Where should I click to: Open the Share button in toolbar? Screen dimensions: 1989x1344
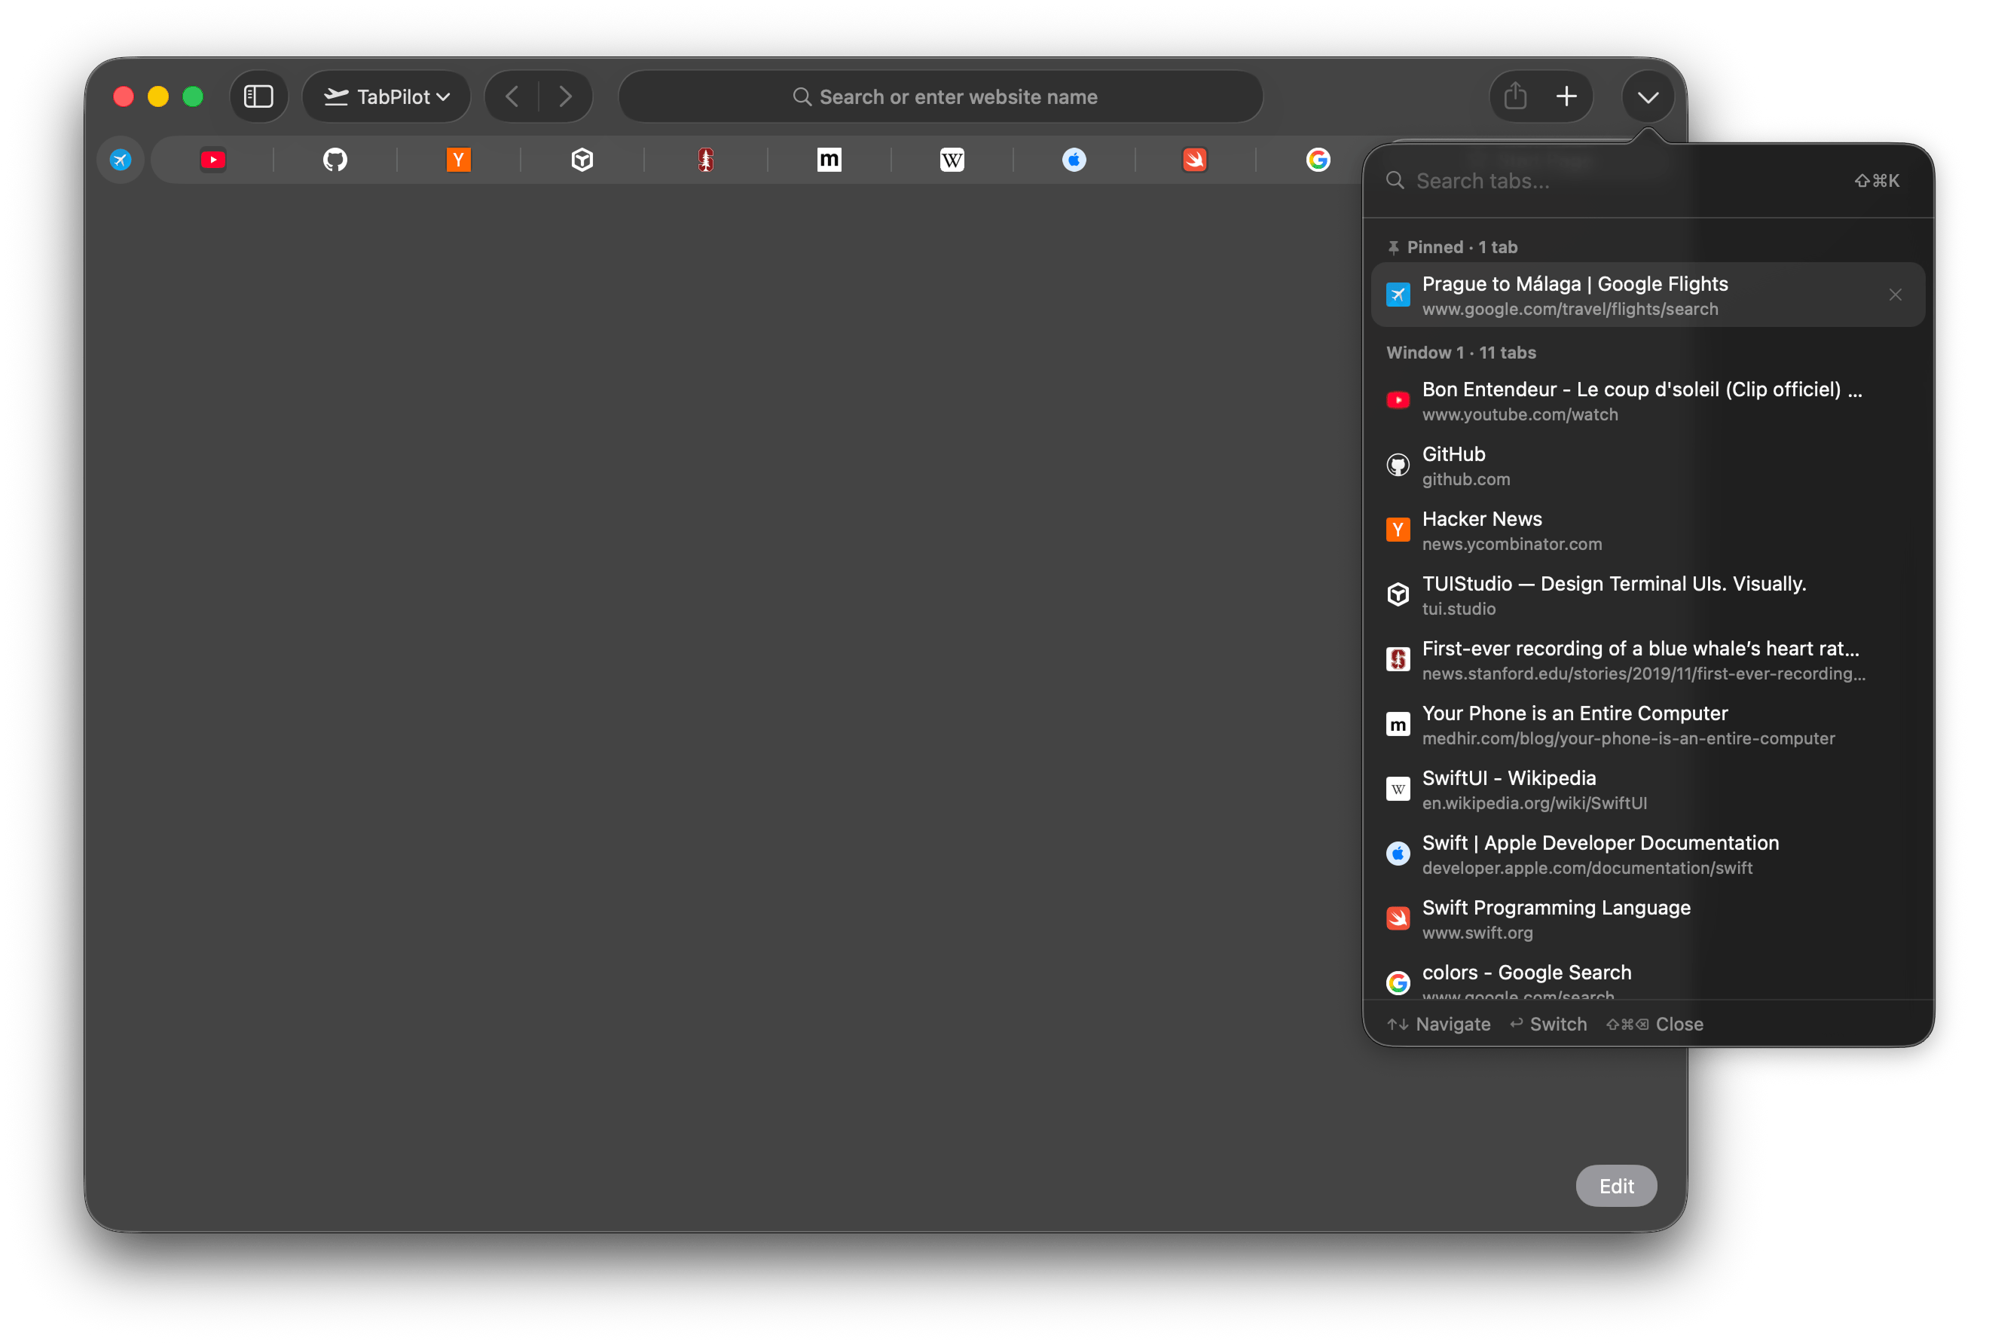pyautogui.click(x=1515, y=96)
